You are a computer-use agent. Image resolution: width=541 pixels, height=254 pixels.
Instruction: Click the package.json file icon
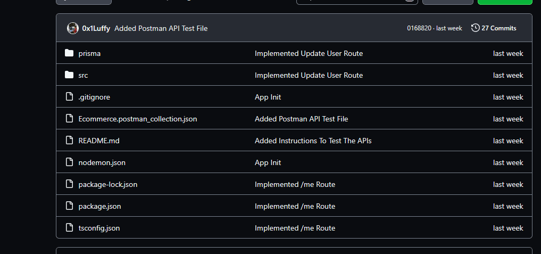click(69, 206)
